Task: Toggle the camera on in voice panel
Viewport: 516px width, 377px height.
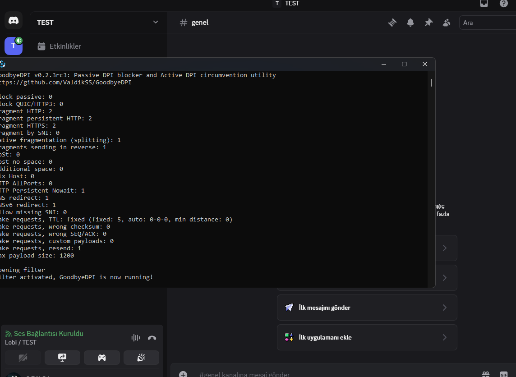Action: [x=23, y=358]
